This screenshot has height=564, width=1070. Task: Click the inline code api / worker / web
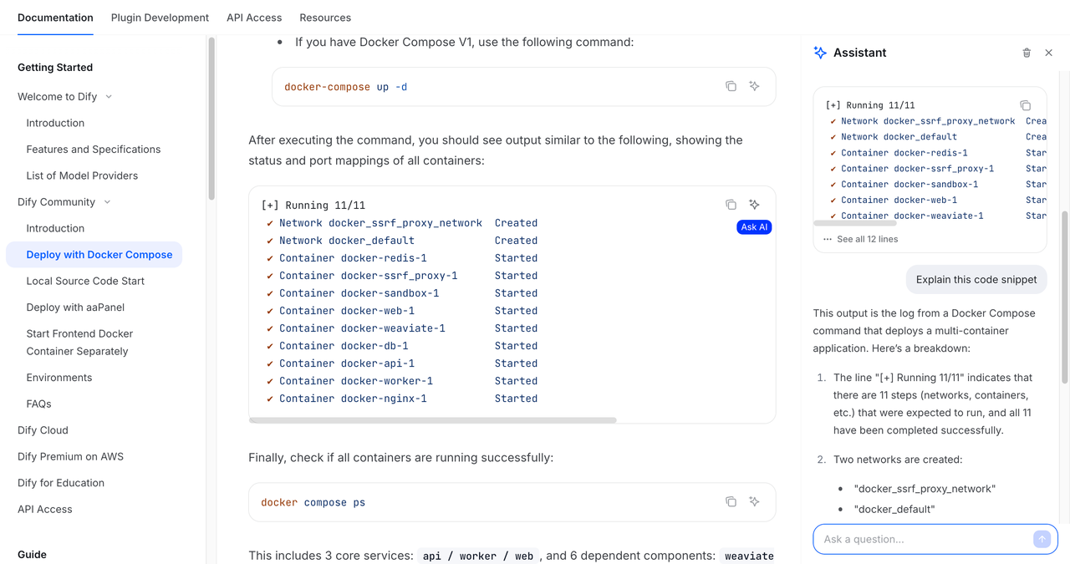coord(478,556)
